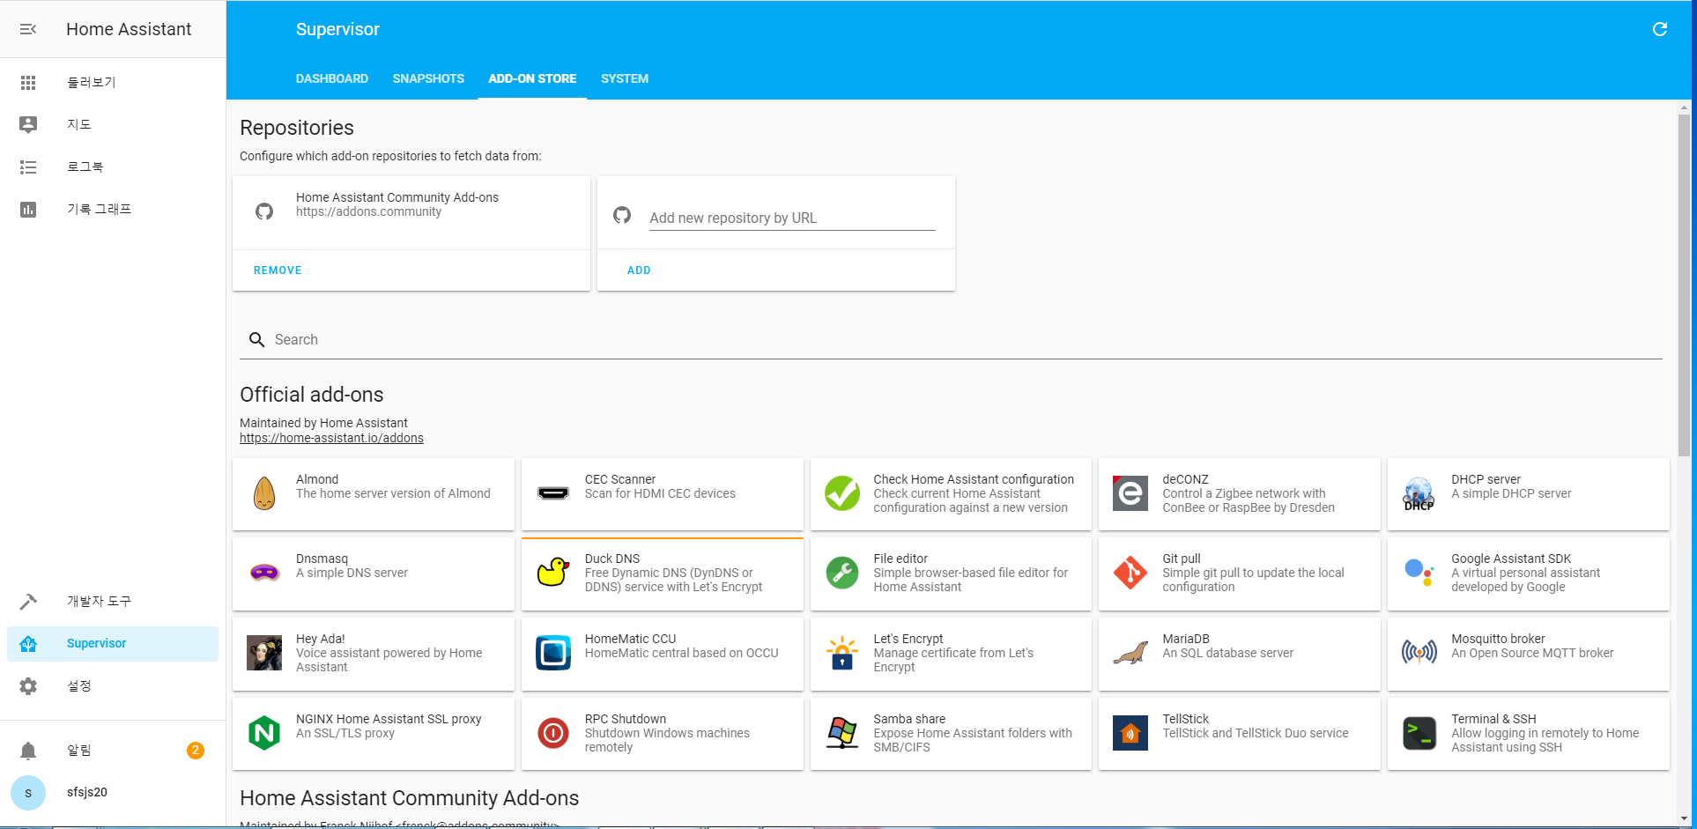Viewport: 1697px width, 829px height.
Task: Click the deCONZ logo icon
Action: point(1130,493)
